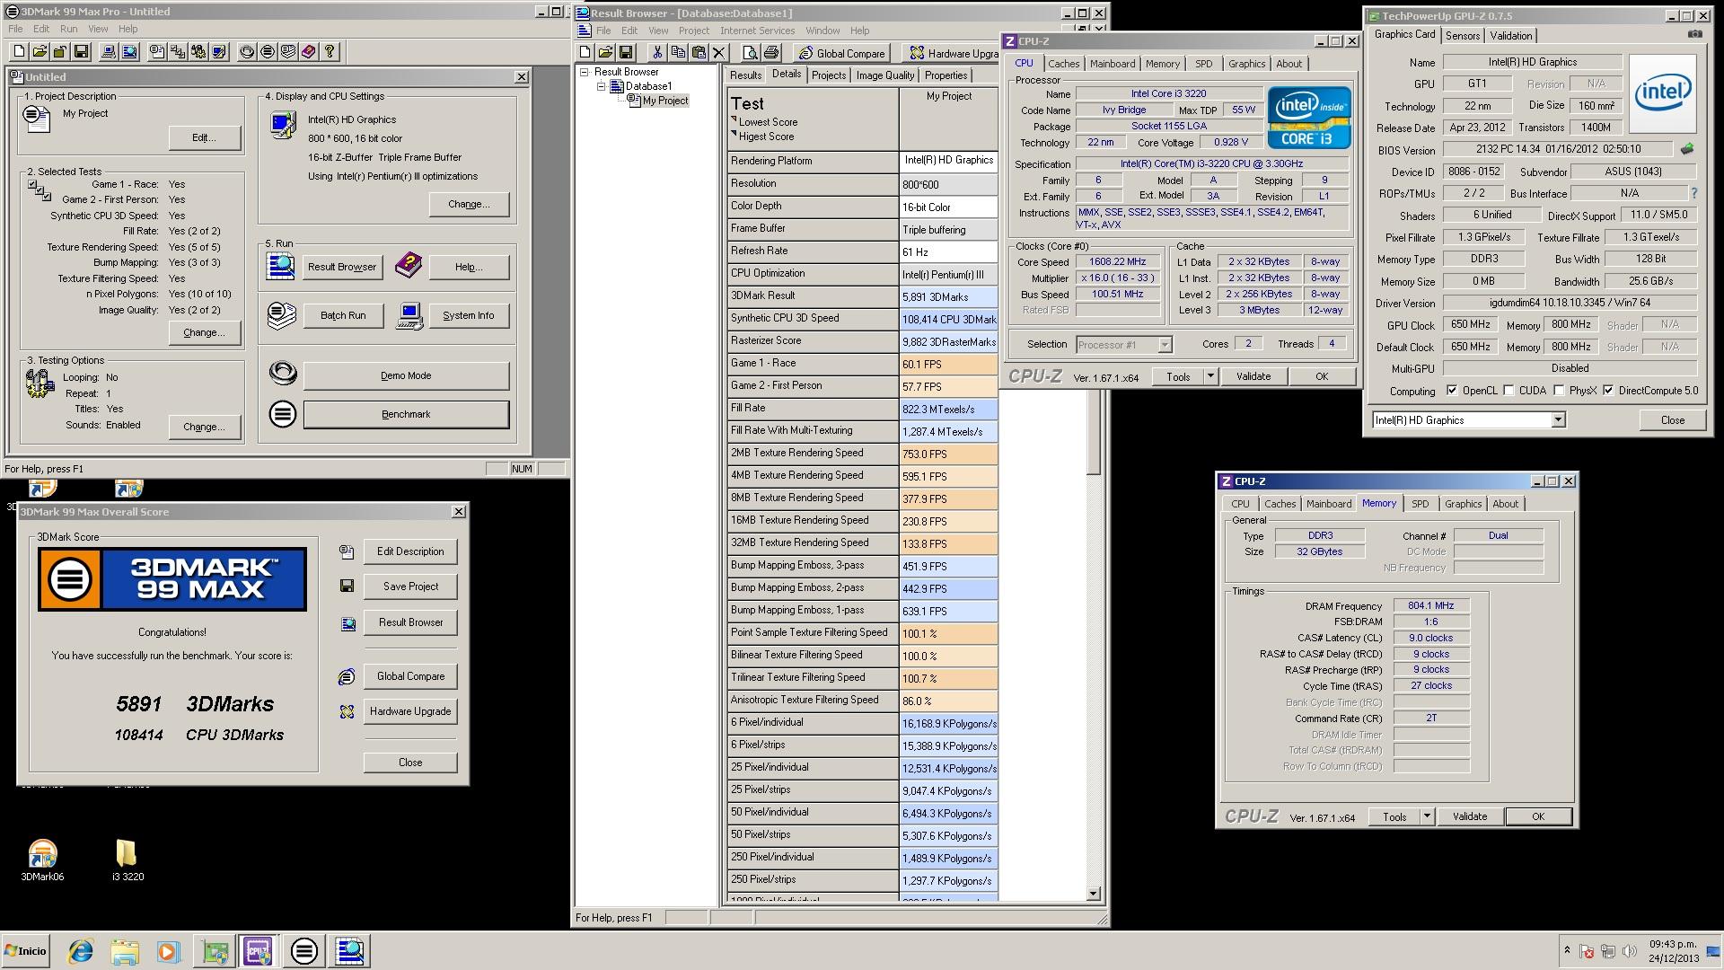Click purple Help book icon in 3DMark toolbar
1724x970 pixels.
click(309, 51)
